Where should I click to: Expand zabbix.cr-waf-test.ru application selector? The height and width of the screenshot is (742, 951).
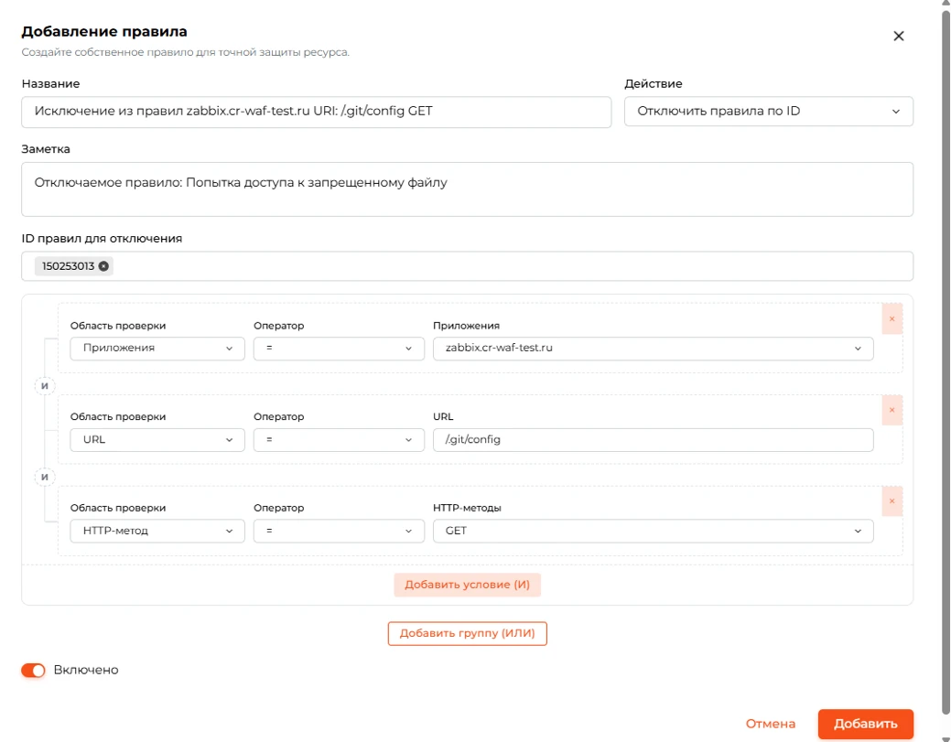coord(654,349)
